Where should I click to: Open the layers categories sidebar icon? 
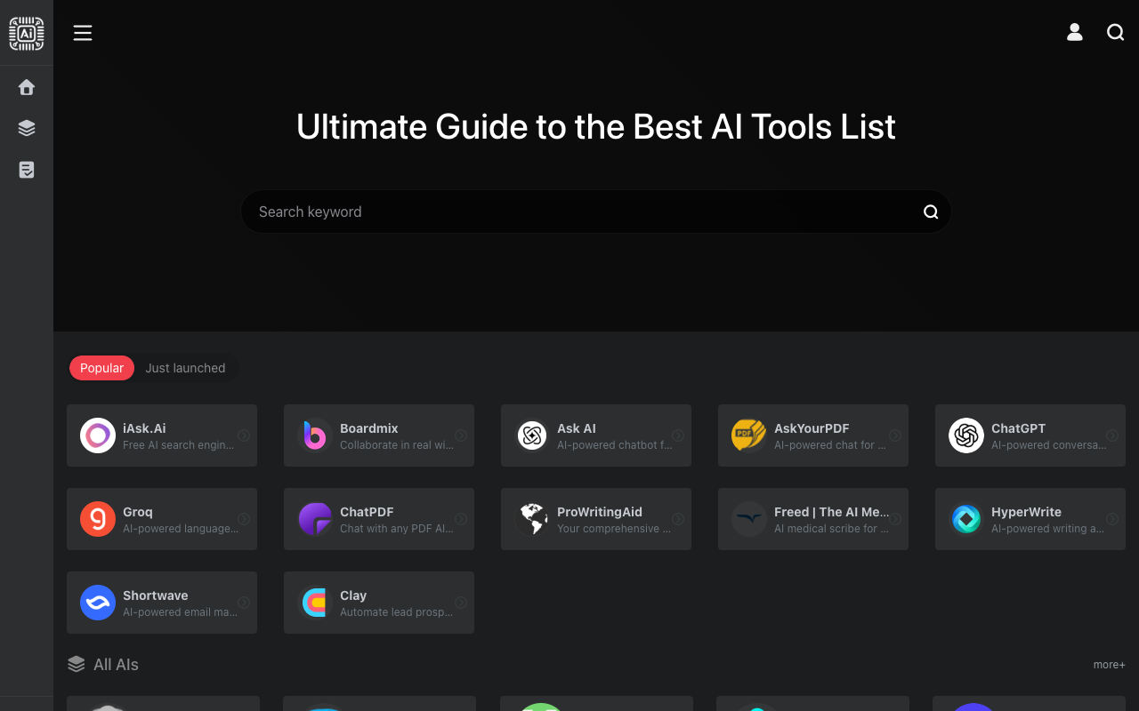(x=27, y=128)
